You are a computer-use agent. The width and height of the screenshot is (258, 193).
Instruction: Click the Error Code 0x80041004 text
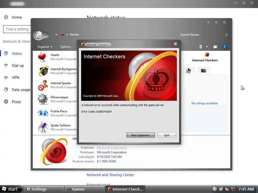pos(96,112)
